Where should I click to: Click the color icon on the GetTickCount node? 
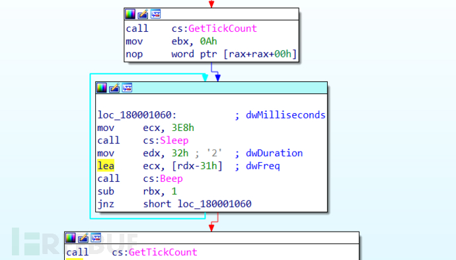[130, 14]
